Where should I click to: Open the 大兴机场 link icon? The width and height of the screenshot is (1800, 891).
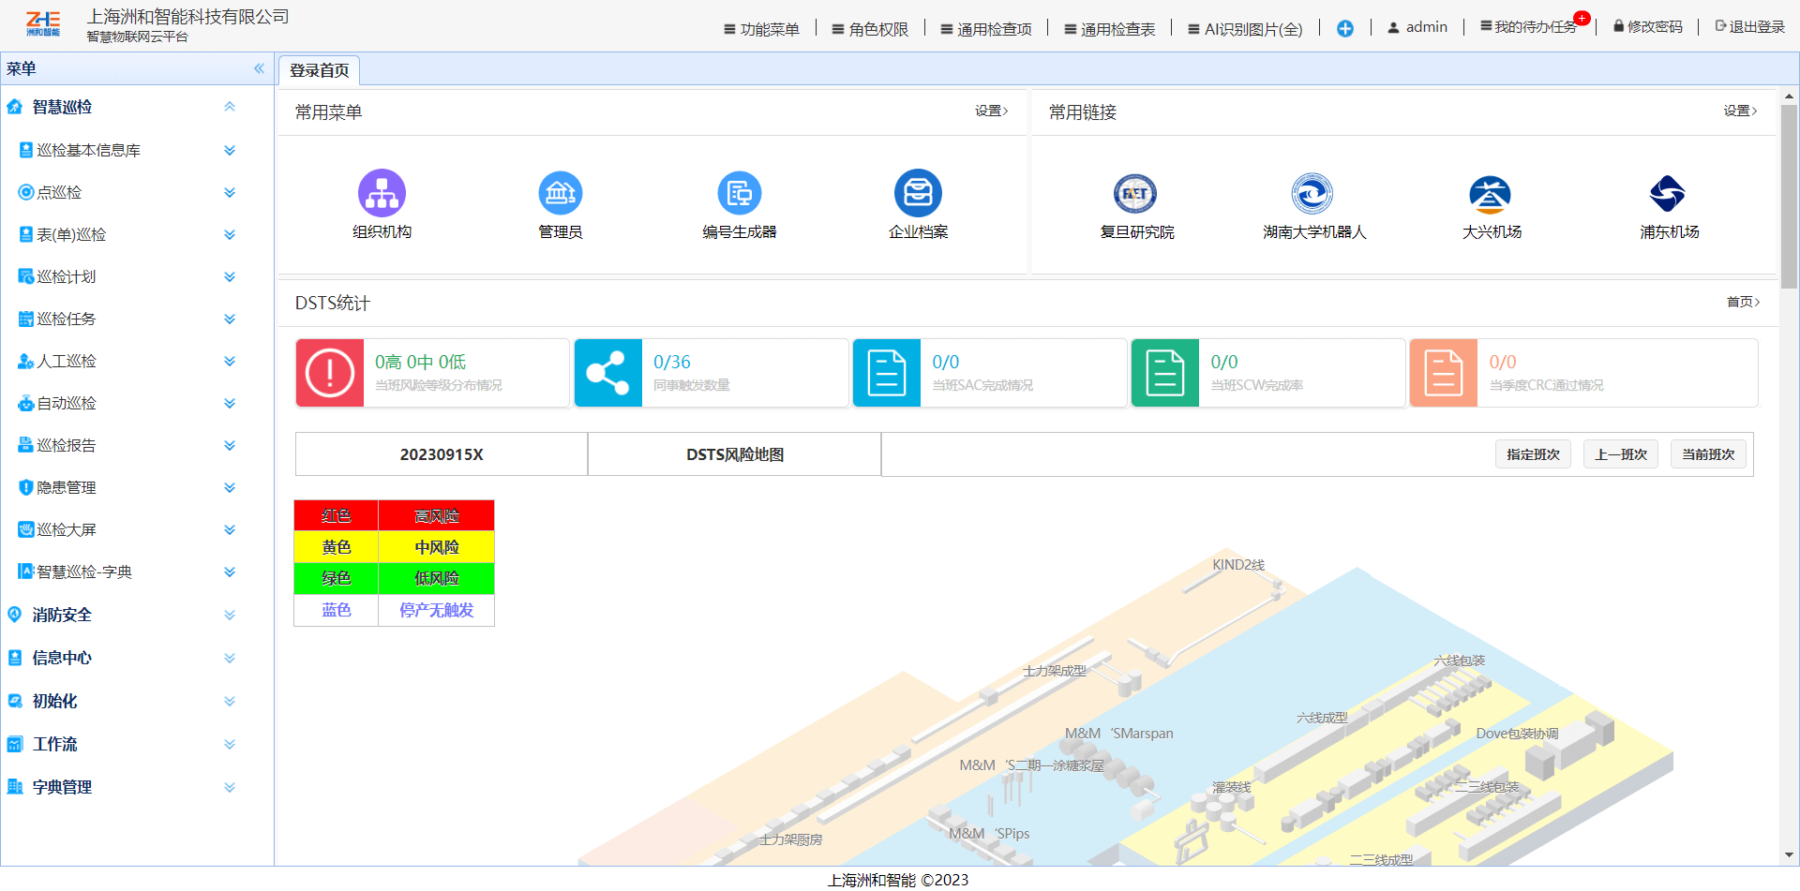(x=1491, y=194)
